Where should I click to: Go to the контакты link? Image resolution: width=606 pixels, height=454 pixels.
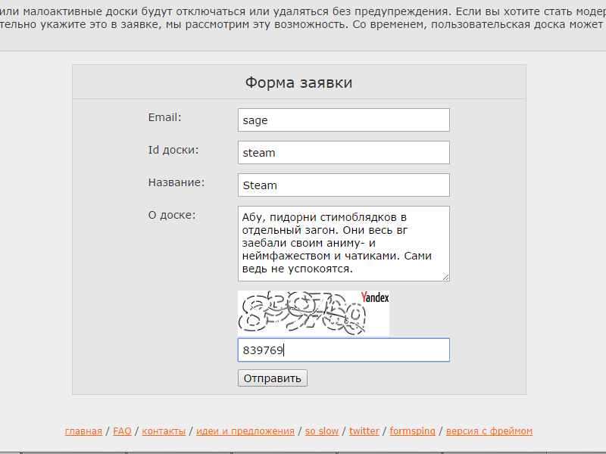click(x=164, y=431)
